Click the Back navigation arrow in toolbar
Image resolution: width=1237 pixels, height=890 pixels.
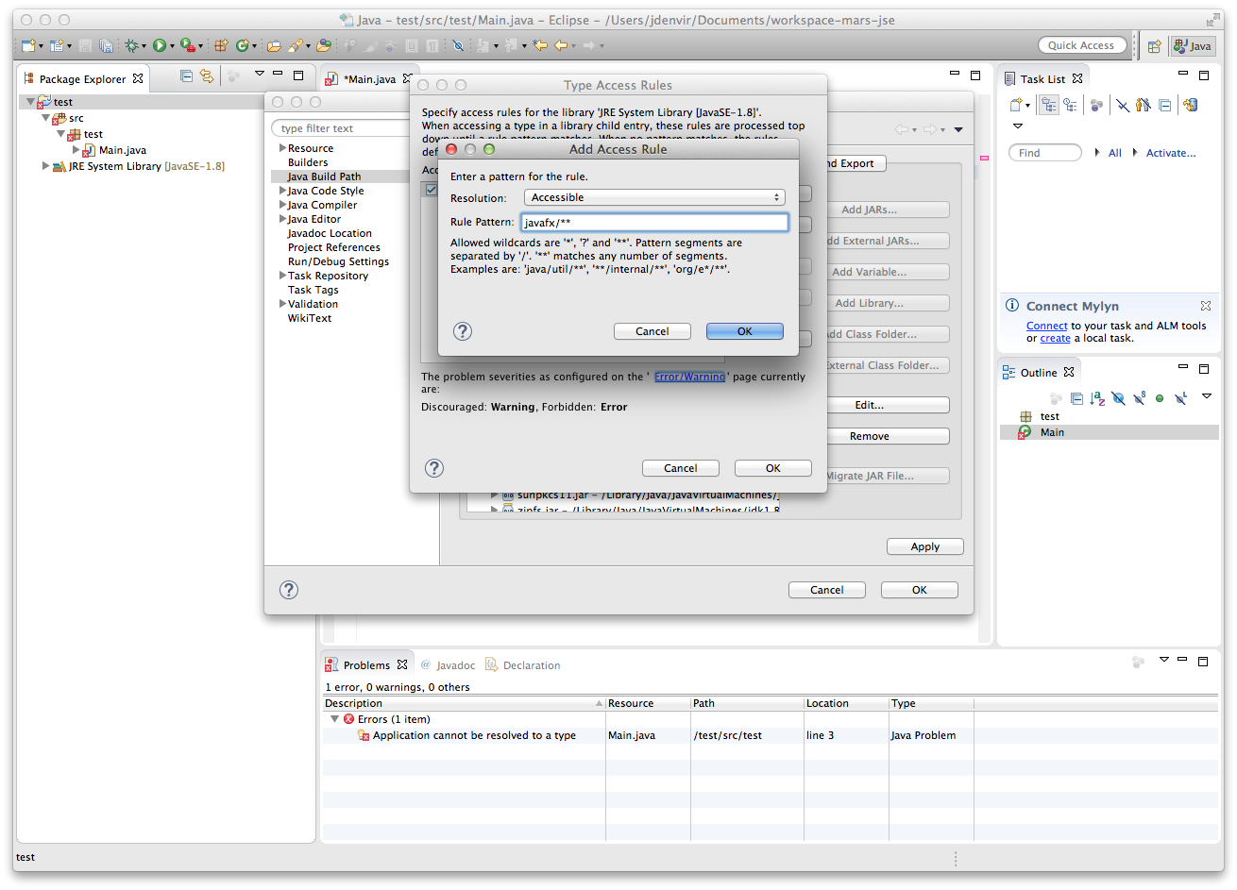pos(561,45)
